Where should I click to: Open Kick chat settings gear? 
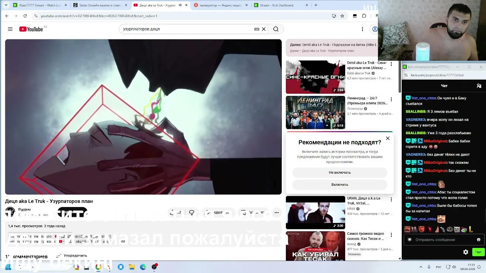tap(466, 252)
